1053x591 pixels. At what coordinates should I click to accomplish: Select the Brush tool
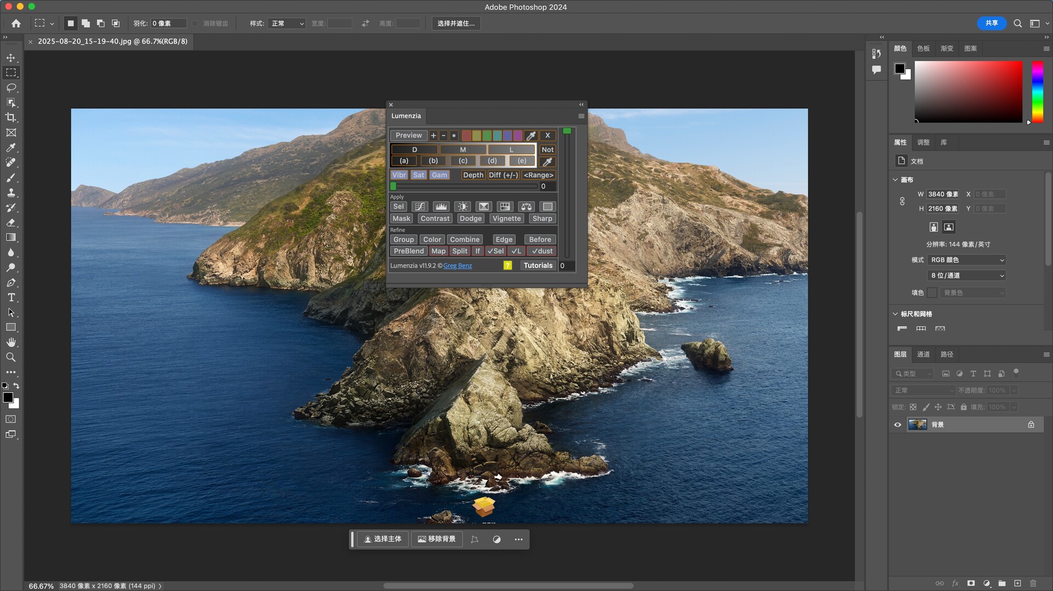point(11,178)
